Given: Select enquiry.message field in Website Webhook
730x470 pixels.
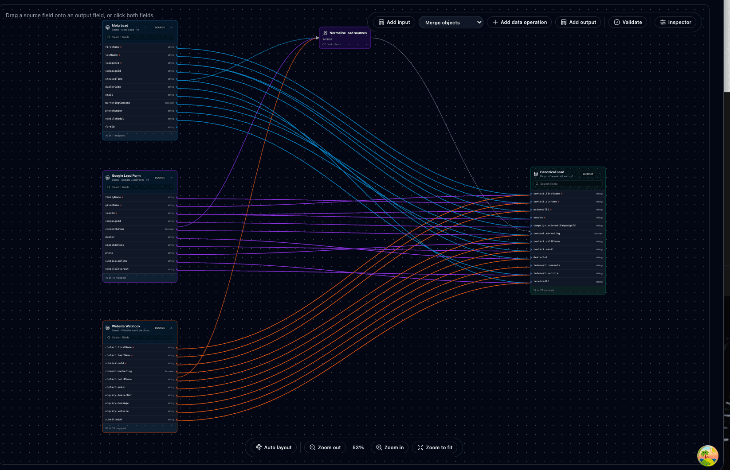Looking at the screenshot, I should (140, 403).
